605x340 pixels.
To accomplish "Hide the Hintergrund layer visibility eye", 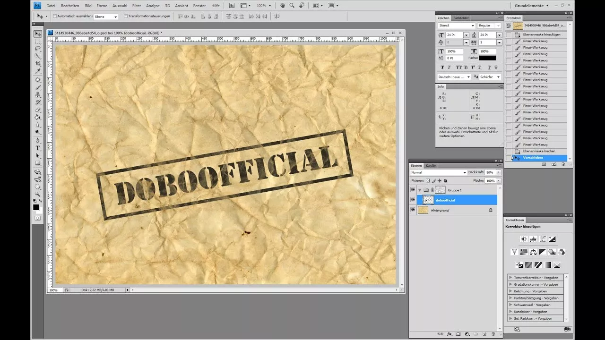I will pyautogui.click(x=413, y=210).
